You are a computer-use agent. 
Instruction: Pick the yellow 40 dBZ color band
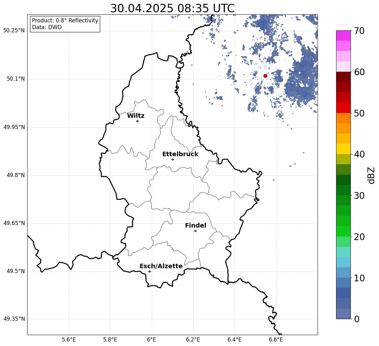tap(343, 149)
